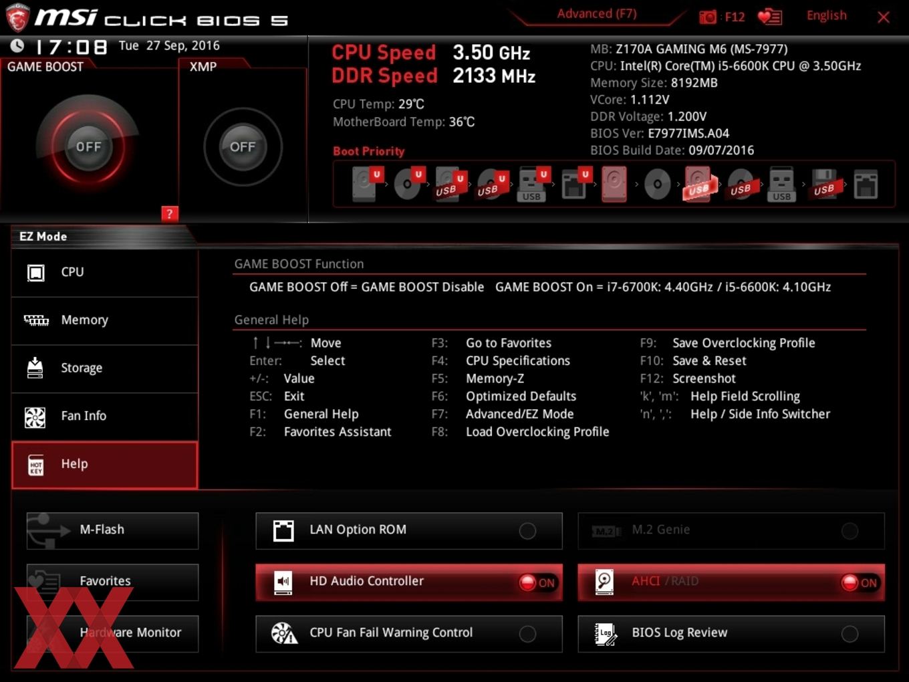Open the M-Flash utility
Screen dimensions: 909x682
coord(112,530)
